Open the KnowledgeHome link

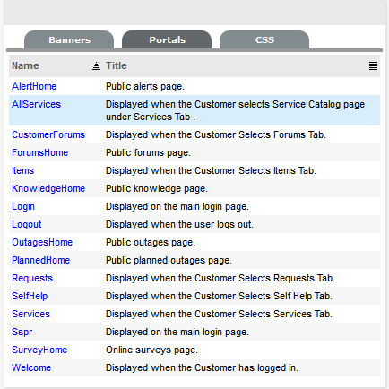coord(48,188)
